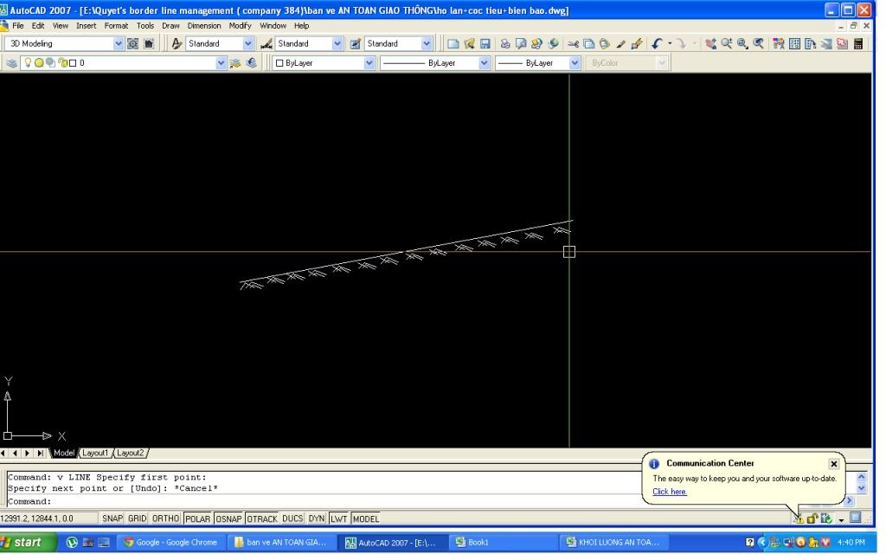Toggle DUCS in status bar
Screen dimensions: 886x554
(x=292, y=519)
